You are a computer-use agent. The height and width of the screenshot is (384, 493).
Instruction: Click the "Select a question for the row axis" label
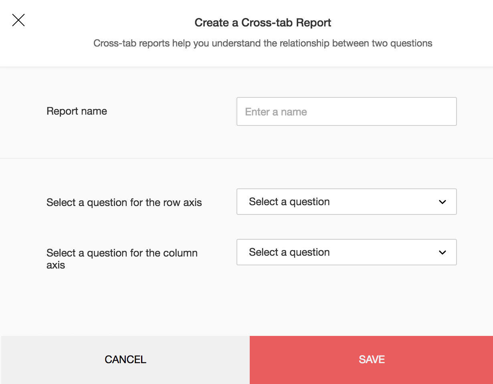point(124,202)
